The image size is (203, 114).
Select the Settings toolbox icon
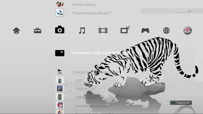click(38, 31)
